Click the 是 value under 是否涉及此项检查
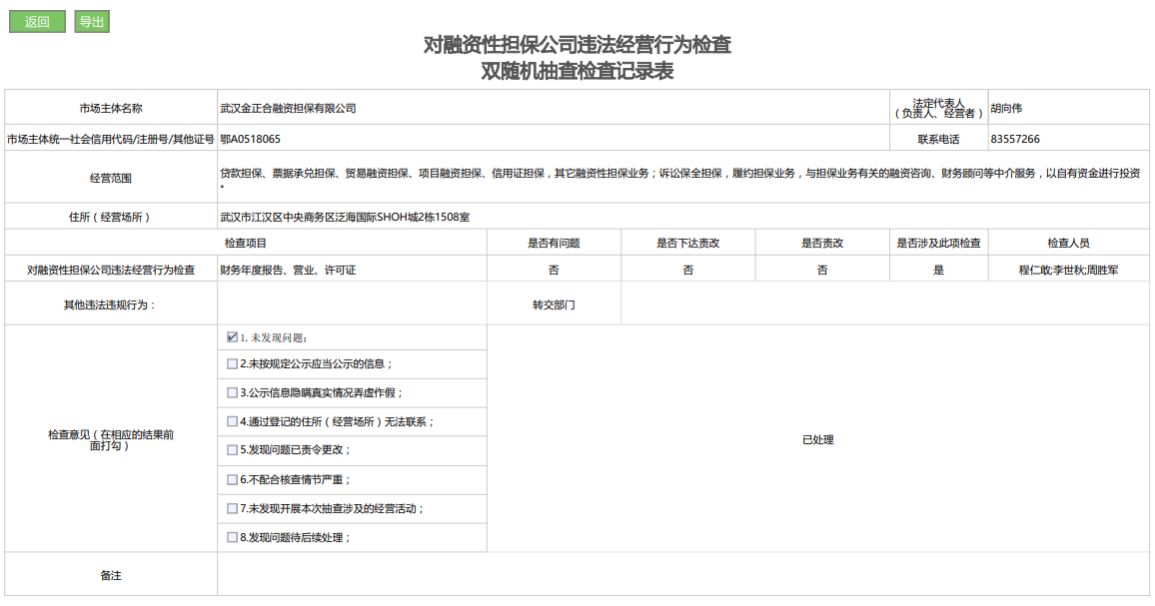 (938, 271)
